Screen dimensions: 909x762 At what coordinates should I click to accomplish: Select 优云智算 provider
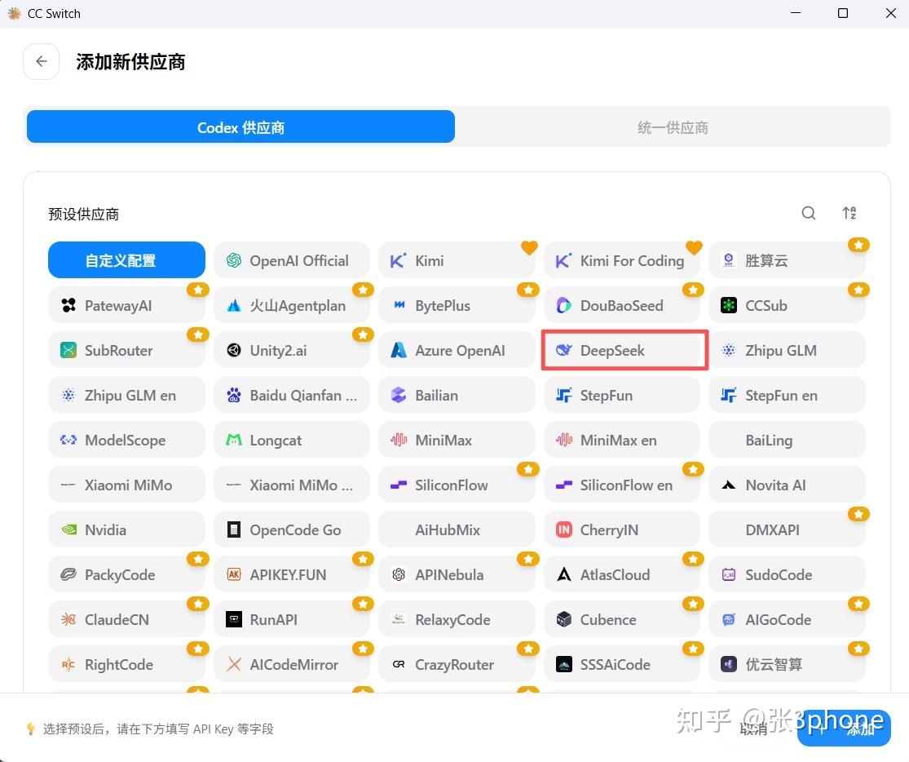[x=787, y=664]
